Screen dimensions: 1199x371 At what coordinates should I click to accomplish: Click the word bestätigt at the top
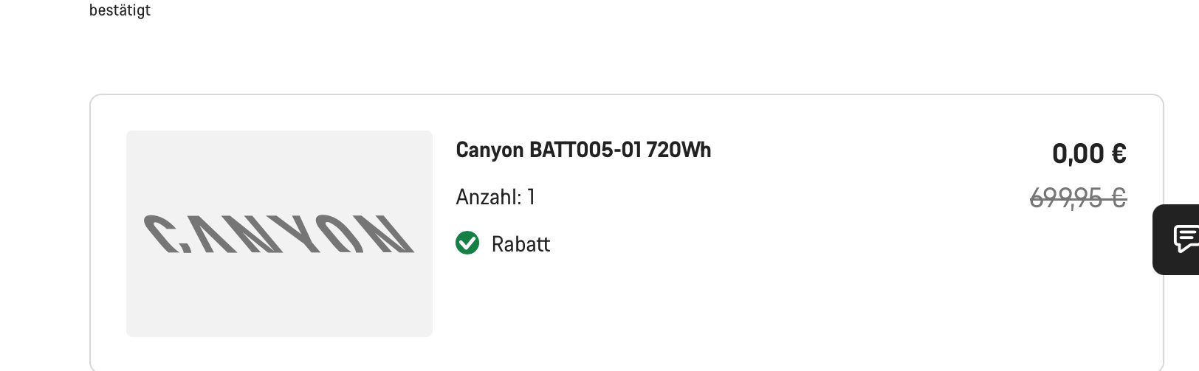coord(120,10)
